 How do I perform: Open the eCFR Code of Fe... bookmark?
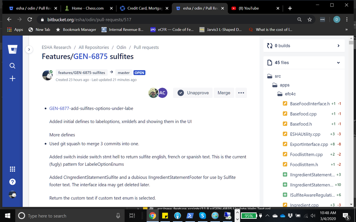tap(172, 30)
